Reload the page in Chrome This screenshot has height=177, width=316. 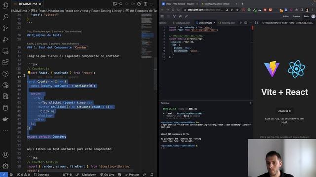173,10
